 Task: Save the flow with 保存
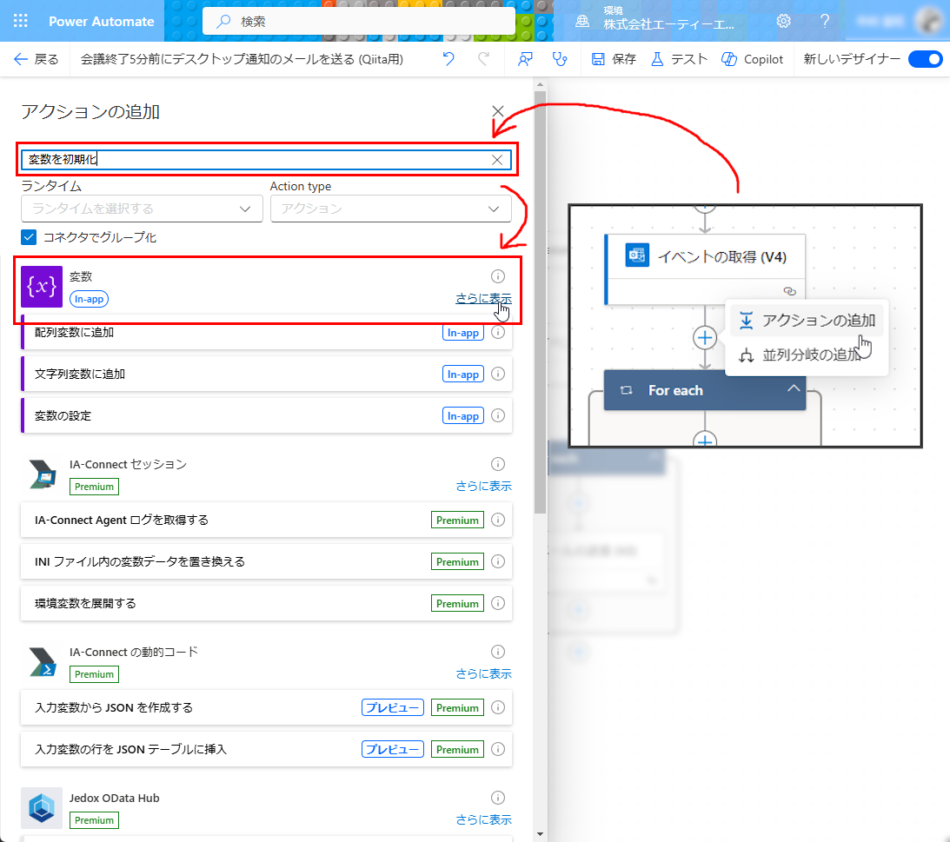[x=614, y=59]
